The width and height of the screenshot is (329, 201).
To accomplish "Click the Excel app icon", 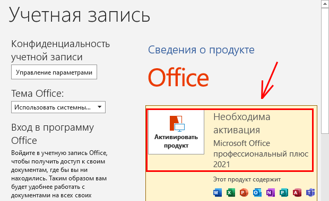I will click(231, 193).
